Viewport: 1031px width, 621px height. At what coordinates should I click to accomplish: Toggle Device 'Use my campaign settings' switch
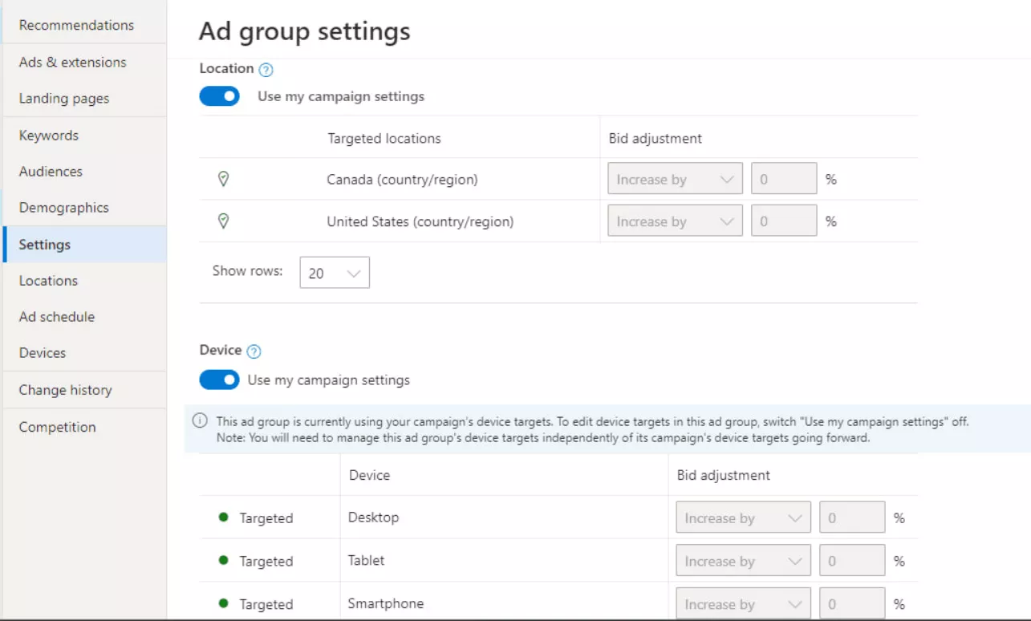point(220,379)
